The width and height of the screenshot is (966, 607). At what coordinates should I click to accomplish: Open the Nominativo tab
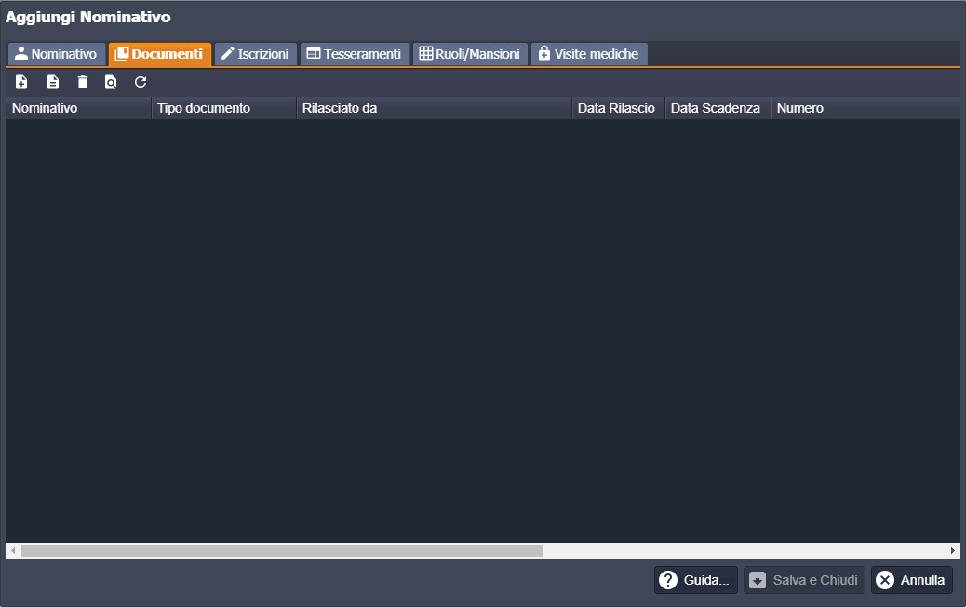pyautogui.click(x=56, y=54)
